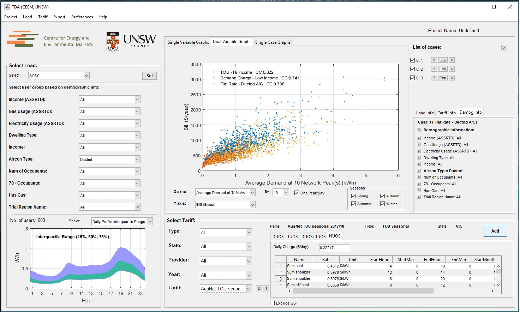Click the 'S' icon next to Aircon Type: Ducted
Screen dimensions: 520x313
pyautogui.click(x=419, y=171)
